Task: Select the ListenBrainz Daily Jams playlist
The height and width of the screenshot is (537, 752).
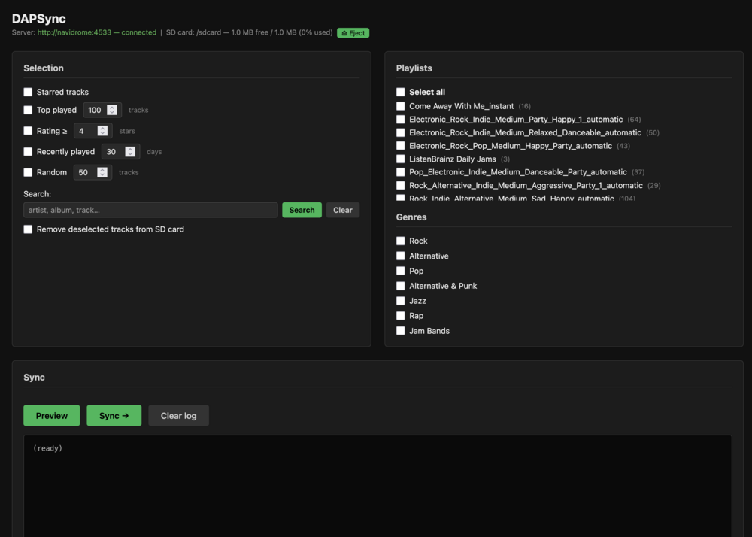Action: pyautogui.click(x=401, y=159)
